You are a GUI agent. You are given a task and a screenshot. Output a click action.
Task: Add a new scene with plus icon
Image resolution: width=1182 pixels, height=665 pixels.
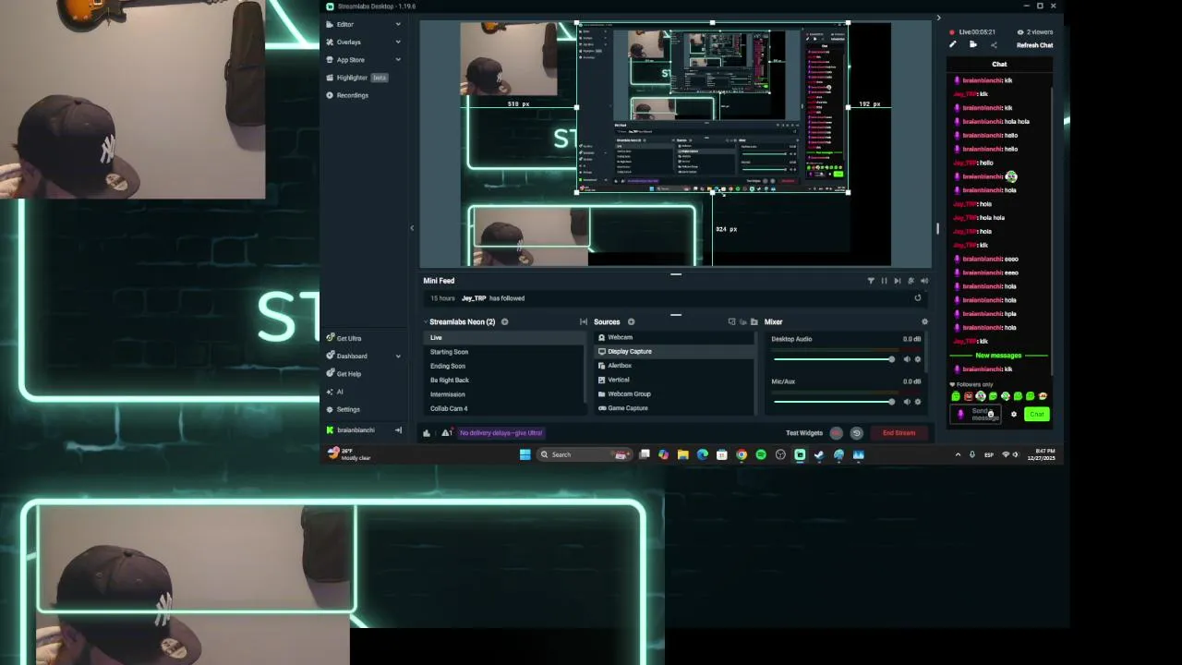pyautogui.click(x=504, y=321)
